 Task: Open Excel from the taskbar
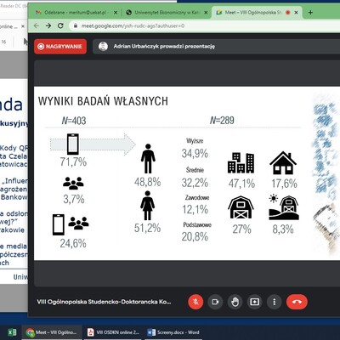pyautogui.click(x=12, y=332)
